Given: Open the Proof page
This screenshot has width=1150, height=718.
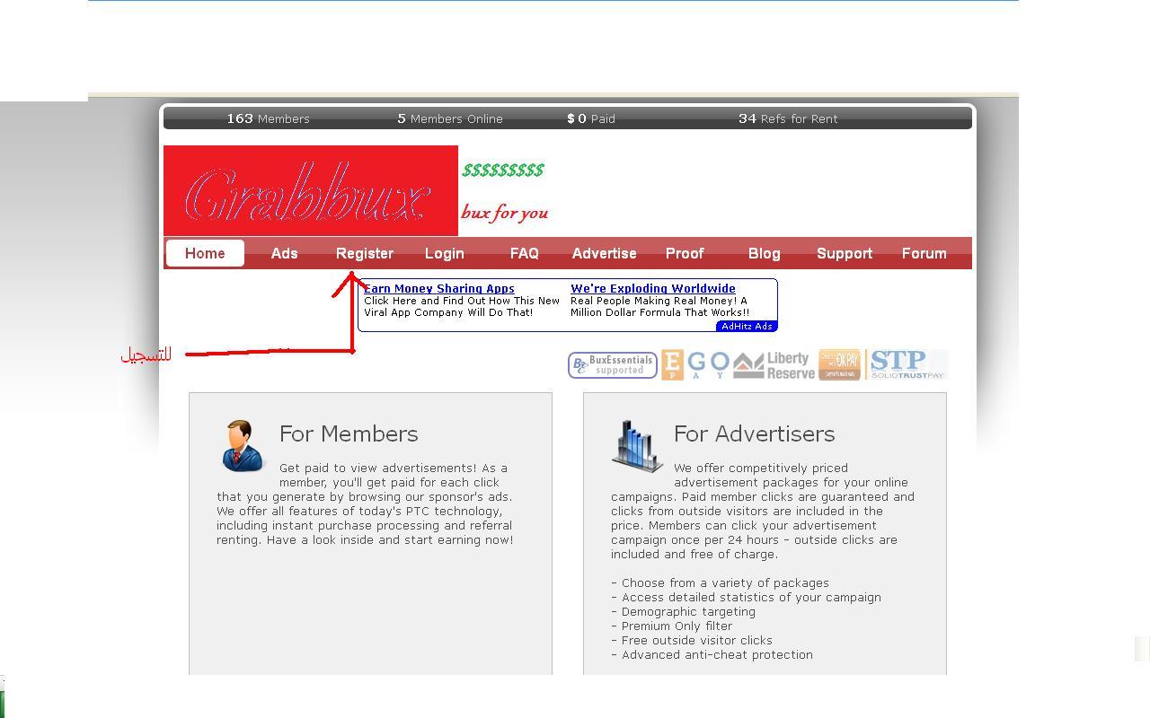Looking at the screenshot, I should tap(684, 253).
